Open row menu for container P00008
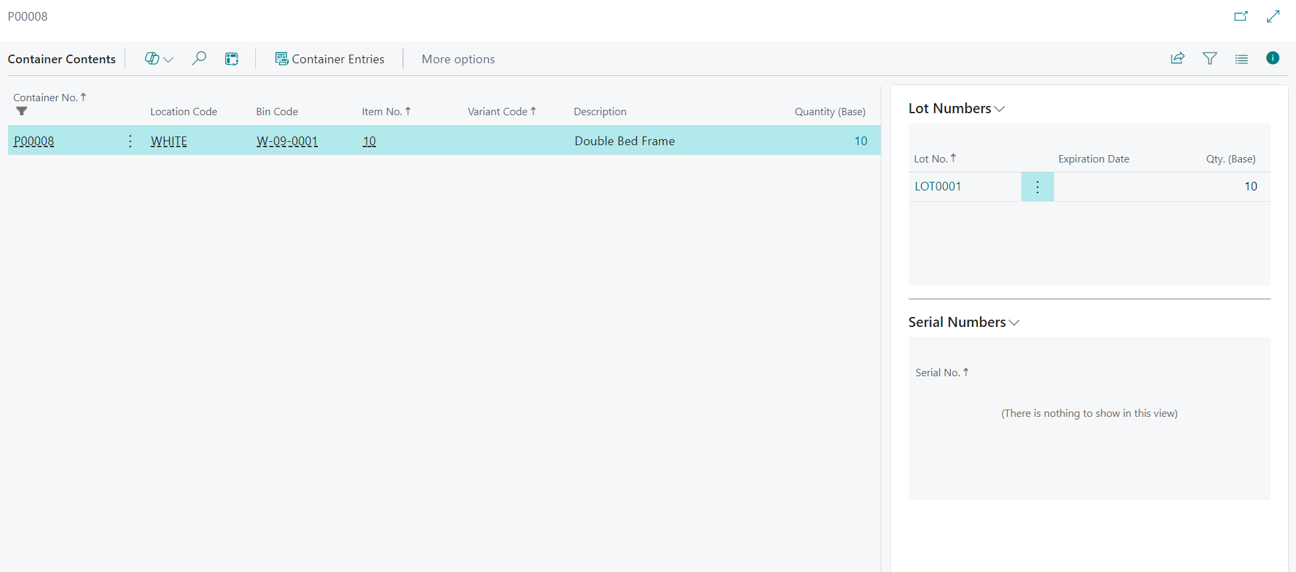Image resolution: width=1296 pixels, height=572 pixels. coord(130,141)
